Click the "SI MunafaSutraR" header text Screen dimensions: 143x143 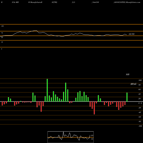coord(35,2)
